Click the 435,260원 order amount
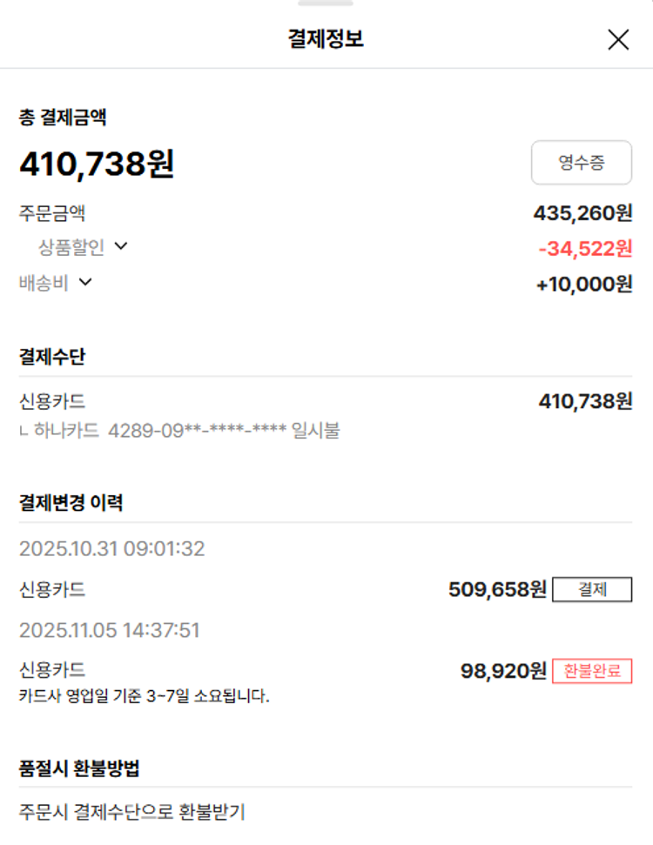653x845 pixels. (582, 213)
